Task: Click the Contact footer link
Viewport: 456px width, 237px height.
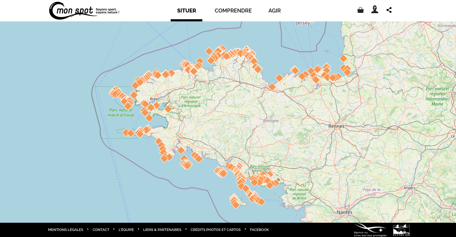Action: [101, 230]
